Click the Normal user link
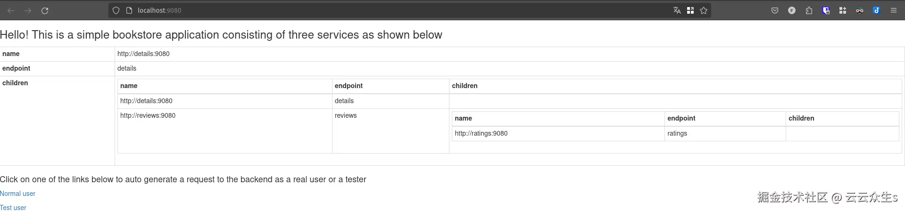The width and height of the screenshot is (905, 211). coord(17,194)
